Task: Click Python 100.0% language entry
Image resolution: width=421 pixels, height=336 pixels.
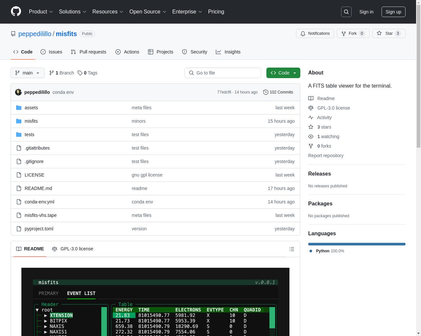Action: point(327,251)
